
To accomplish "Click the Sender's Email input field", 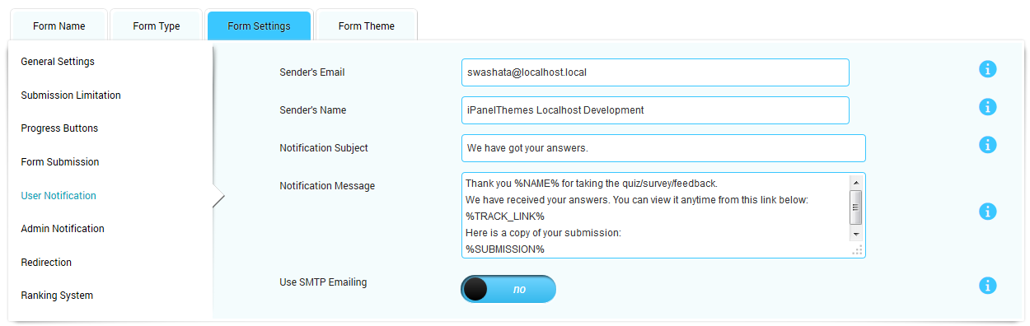I will pyautogui.click(x=655, y=72).
